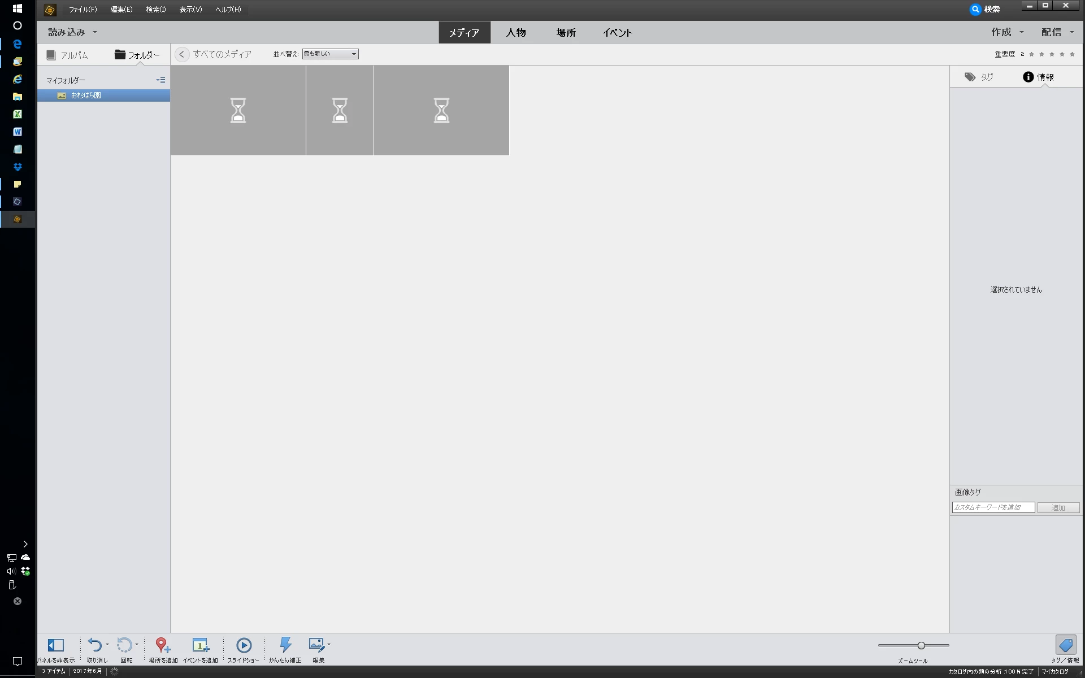Click the Rotate icon
1085x678 pixels.
pyautogui.click(x=124, y=645)
